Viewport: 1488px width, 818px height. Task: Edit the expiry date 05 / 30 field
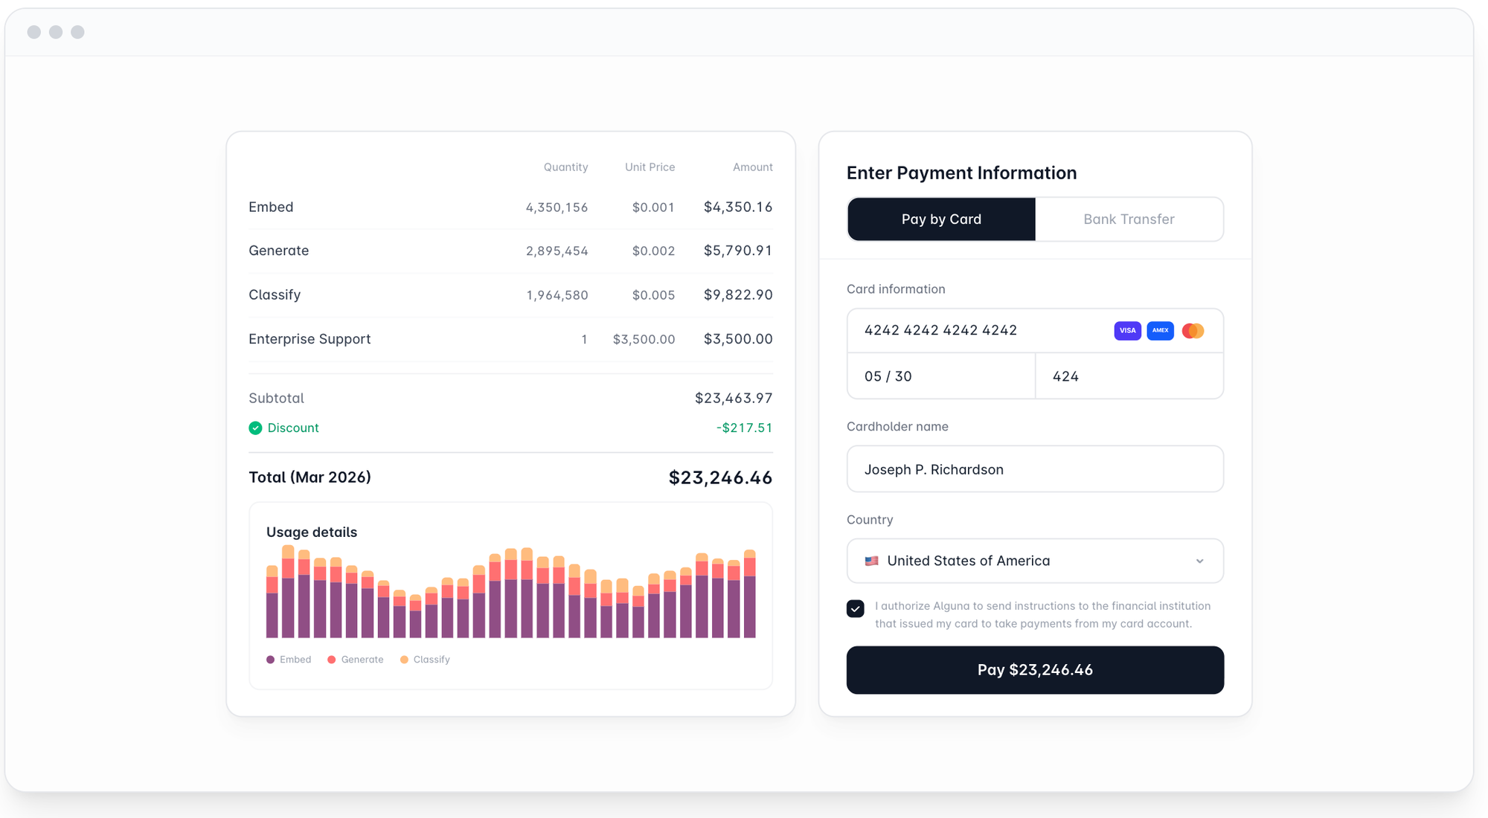[x=941, y=376]
